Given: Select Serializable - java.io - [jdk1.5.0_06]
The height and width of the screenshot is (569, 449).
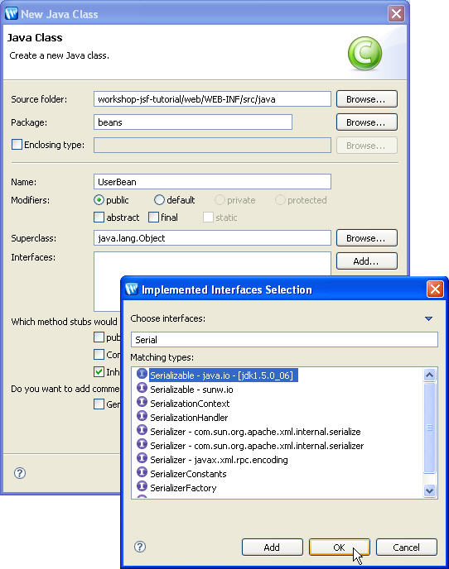Looking at the screenshot, I should (x=223, y=375).
